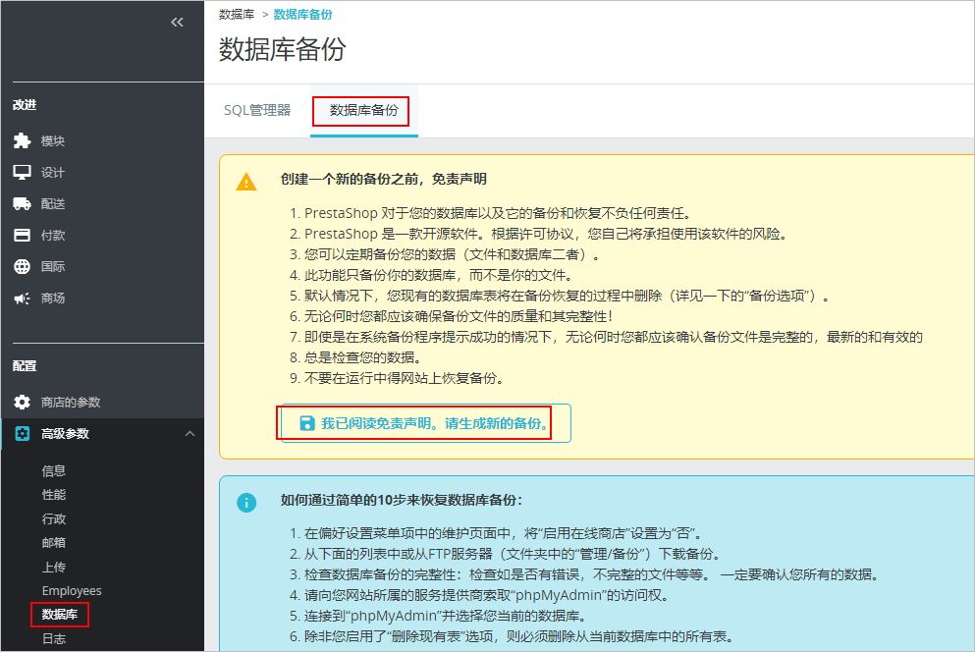This screenshot has height=652, width=975.
Task: Click the 上传 sidebar submenu item
Action: click(x=54, y=568)
